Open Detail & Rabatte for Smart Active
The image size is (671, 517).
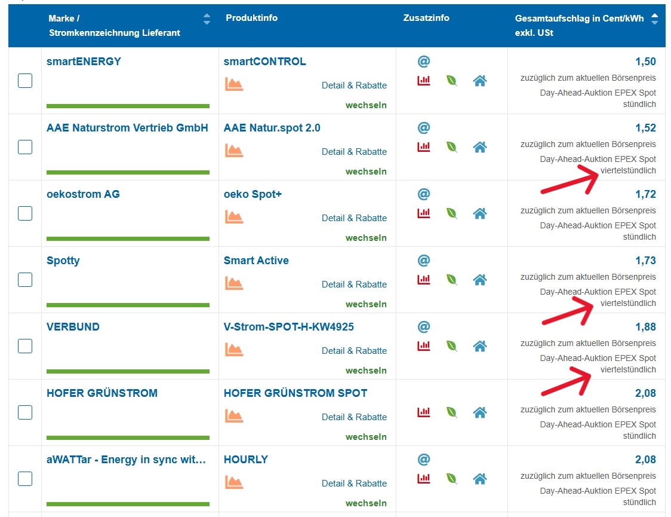(x=354, y=284)
